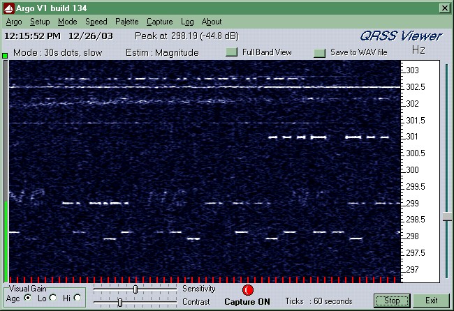Viewport: 454px width, 311px height.
Task: Open the Speed menu
Action: pos(96,22)
